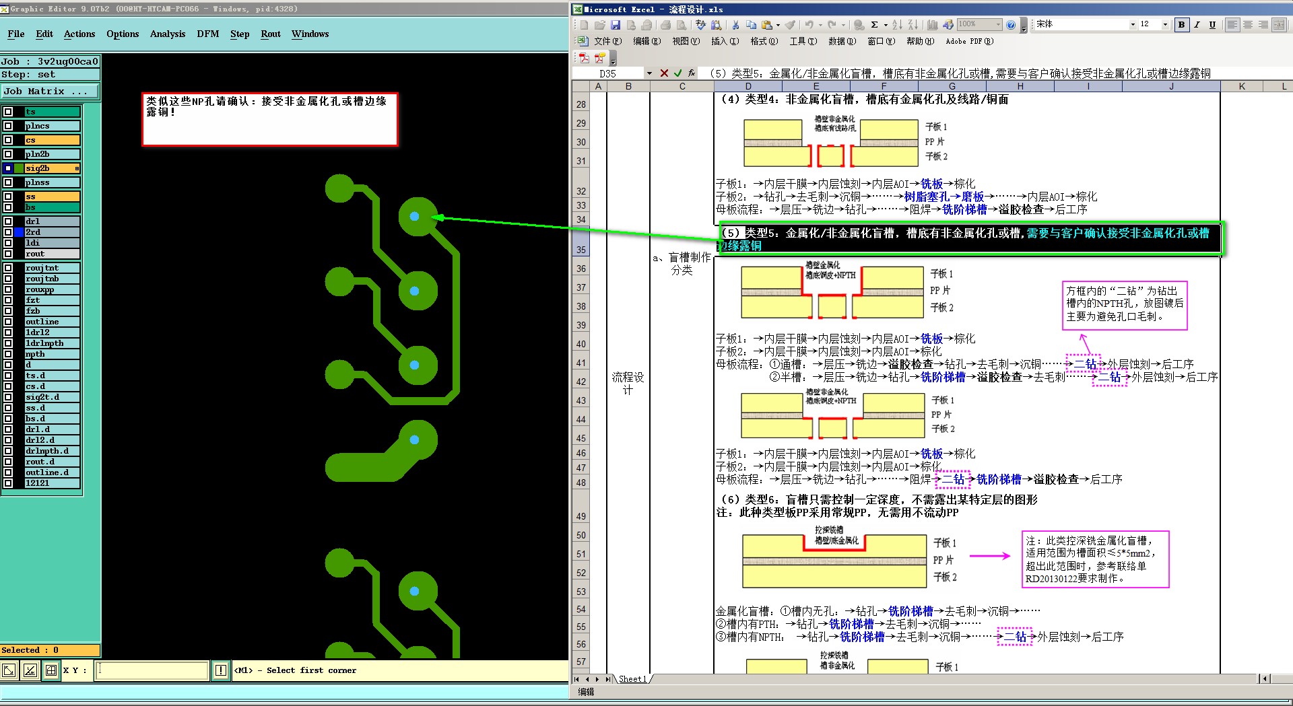The width and height of the screenshot is (1293, 706).
Task: Click the green color swatch of sig2b layer
Action: [x=19, y=168]
